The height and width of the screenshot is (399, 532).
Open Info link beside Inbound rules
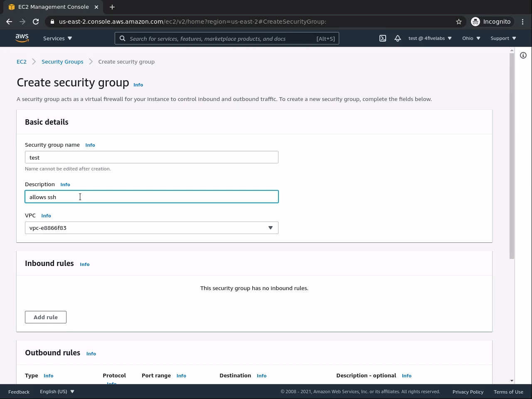click(84, 264)
